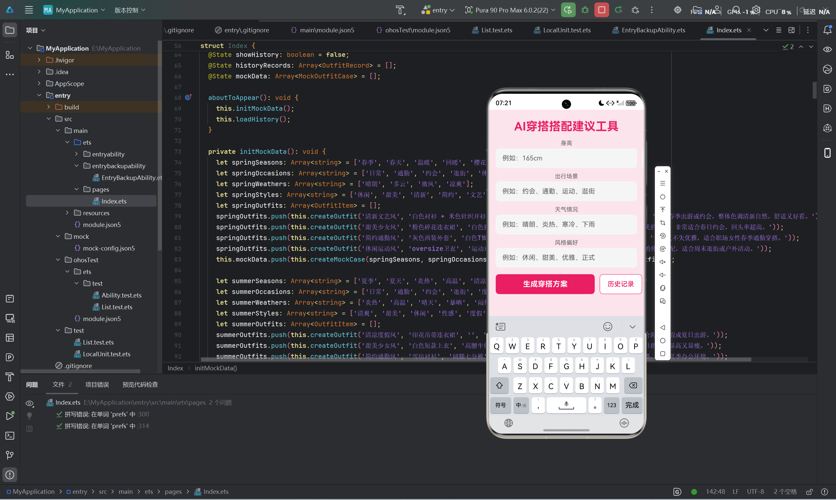Open the Version Control branch icon
The width and height of the screenshot is (836, 500).
pyautogui.click(x=10, y=455)
